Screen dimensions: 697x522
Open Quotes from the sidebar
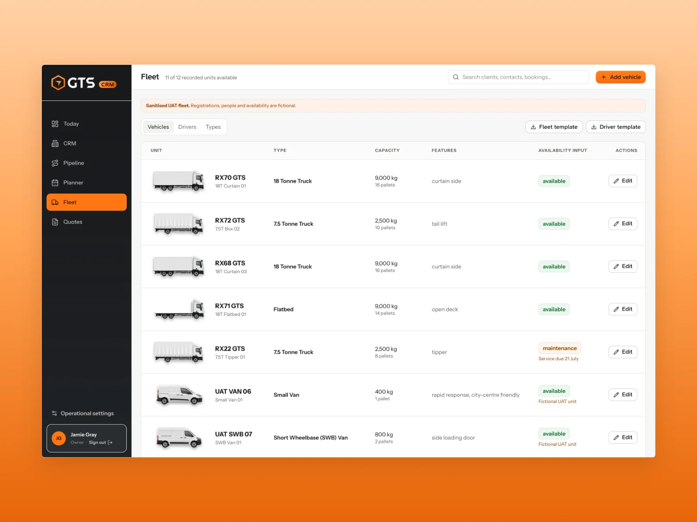pos(87,222)
